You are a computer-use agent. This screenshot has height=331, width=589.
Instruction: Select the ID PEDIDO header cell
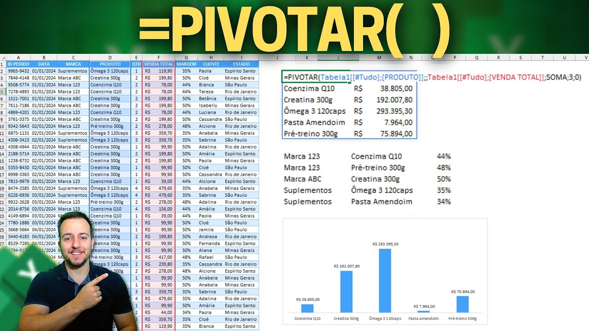click(x=18, y=64)
